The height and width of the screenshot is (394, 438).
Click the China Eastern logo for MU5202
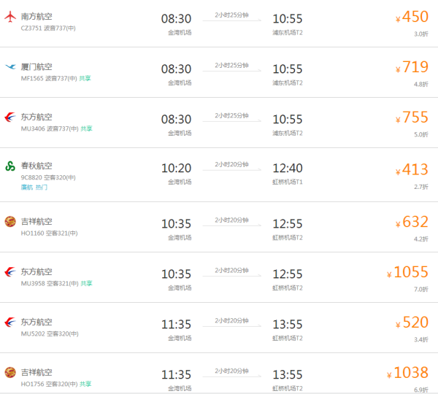pyautogui.click(x=10, y=322)
